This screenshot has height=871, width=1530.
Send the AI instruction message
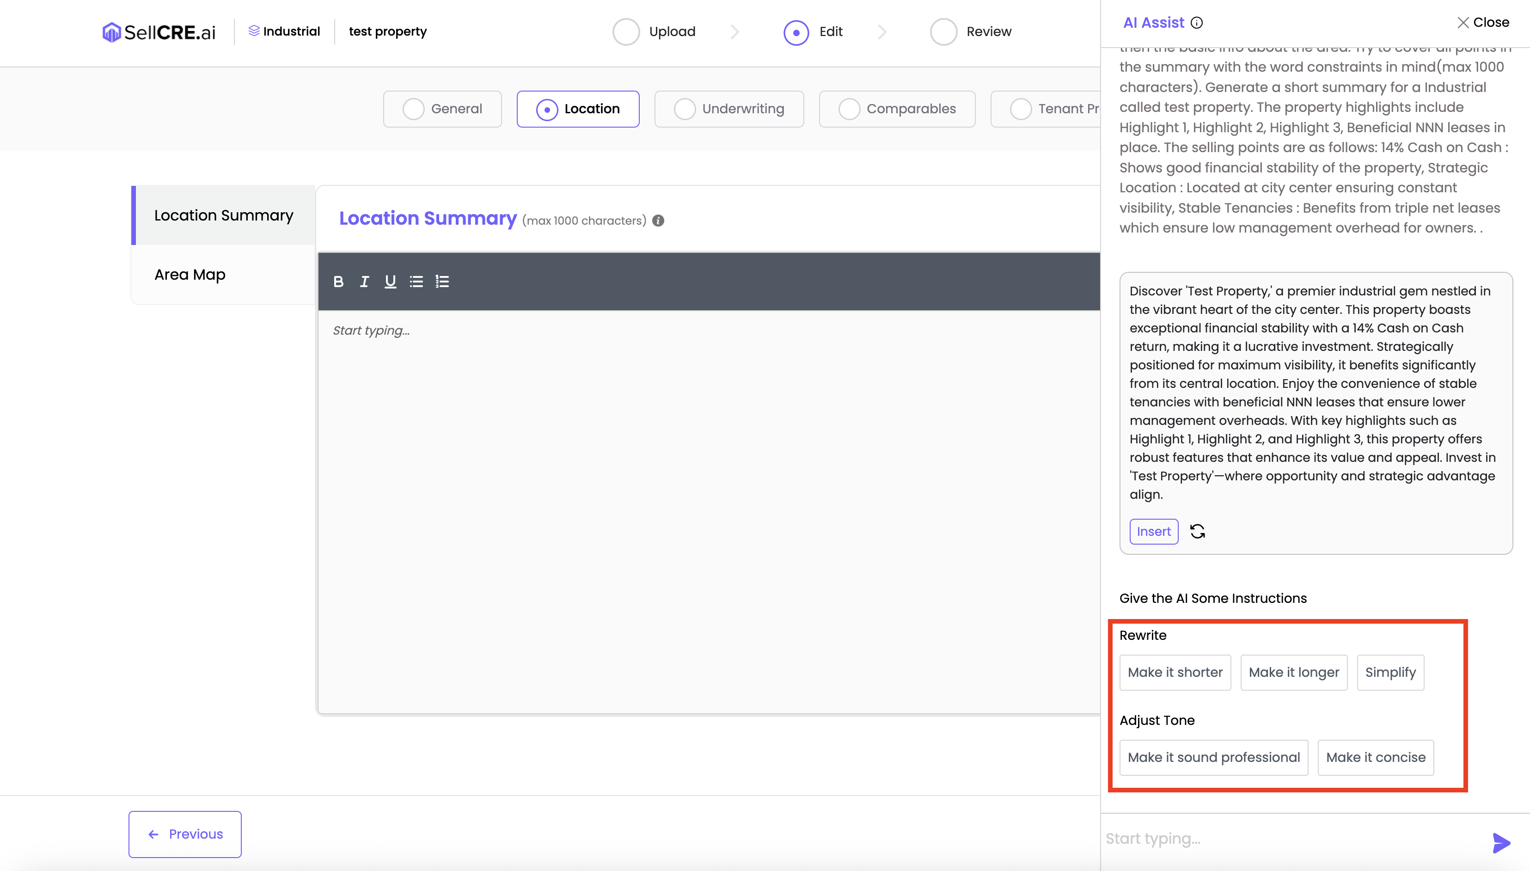coord(1501,842)
